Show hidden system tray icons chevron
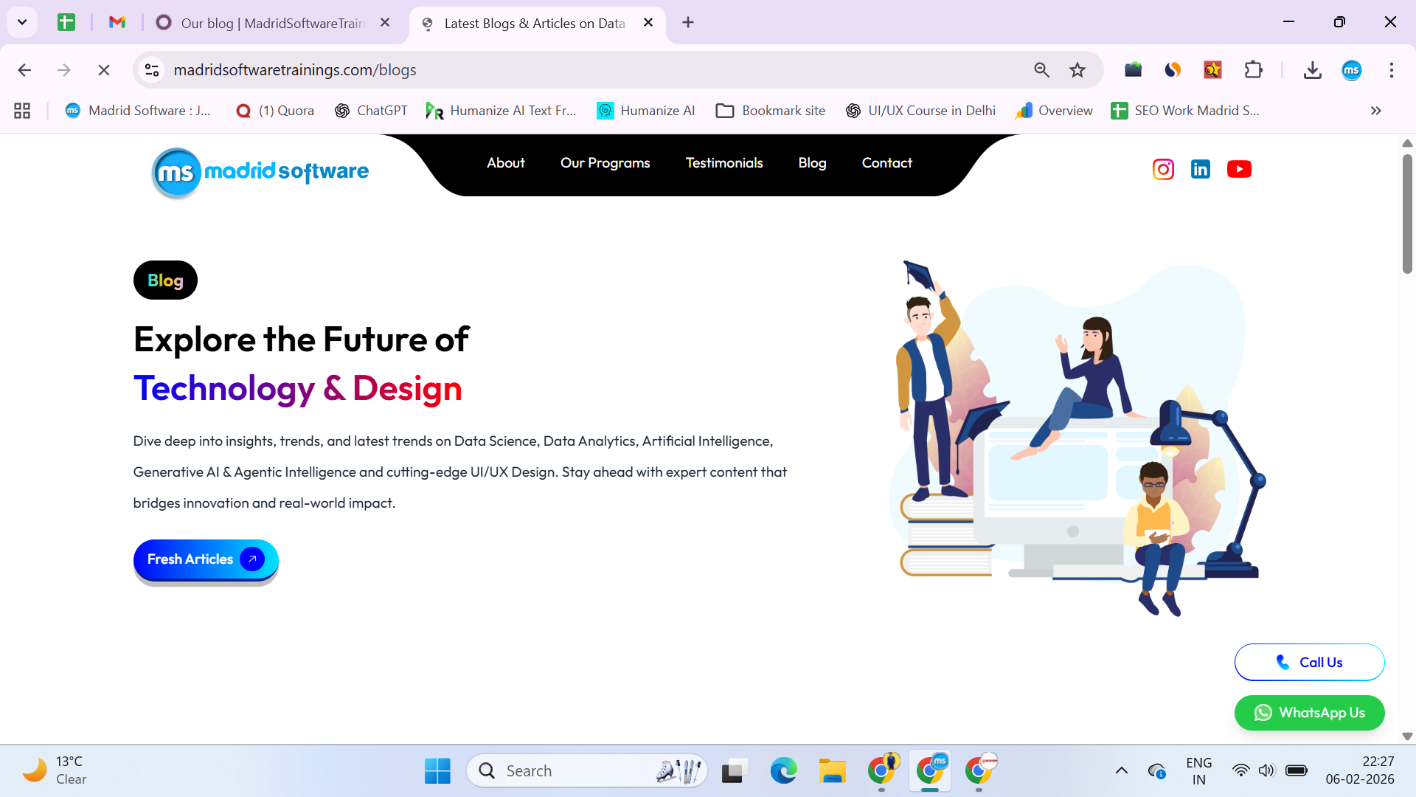Viewport: 1416px width, 797px height. pyautogui.click(x=1121, y=770)
